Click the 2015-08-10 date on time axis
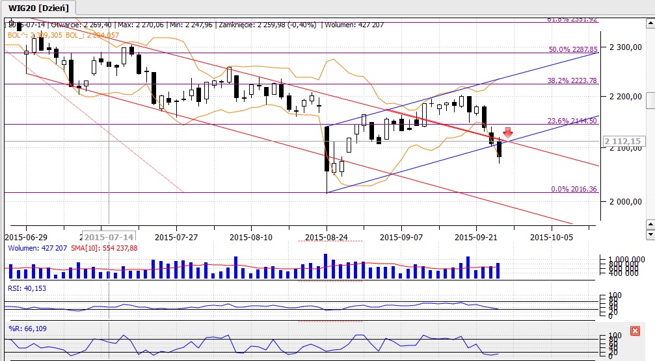Viewport: 655px width, 361px height. pyautogui.click(x=251, y=237)
